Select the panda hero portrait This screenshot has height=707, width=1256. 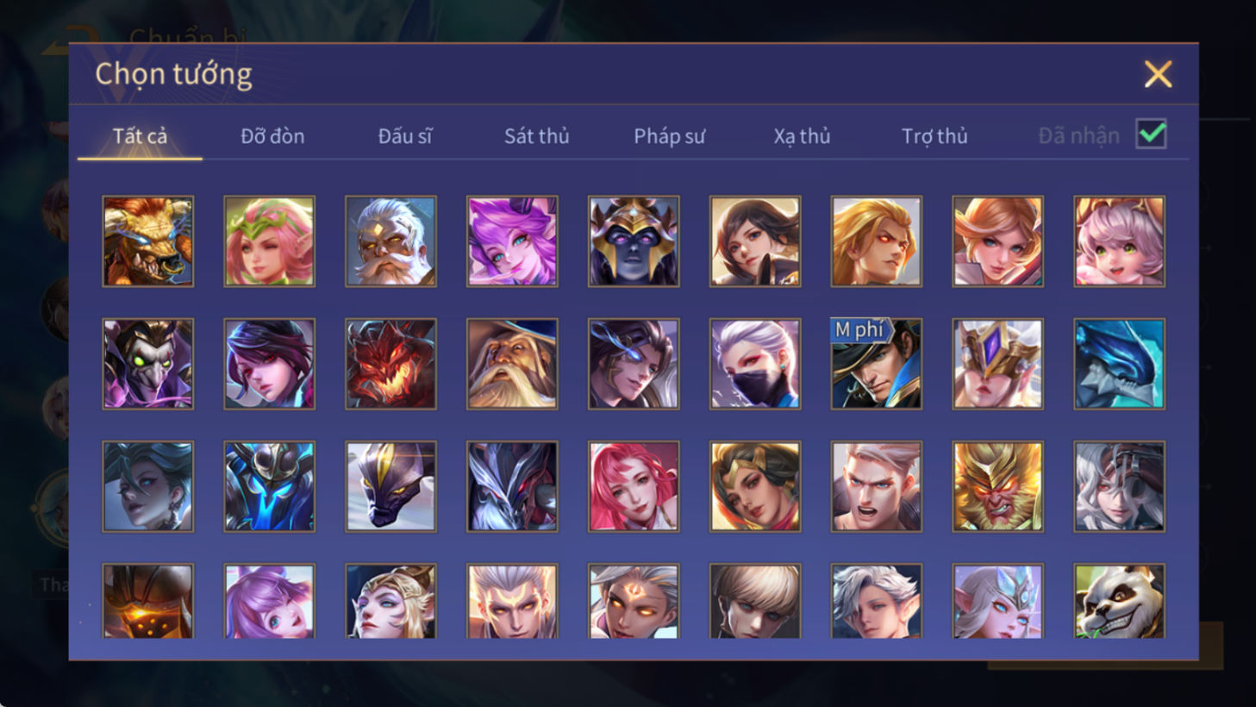click(x=1119, y=601)
